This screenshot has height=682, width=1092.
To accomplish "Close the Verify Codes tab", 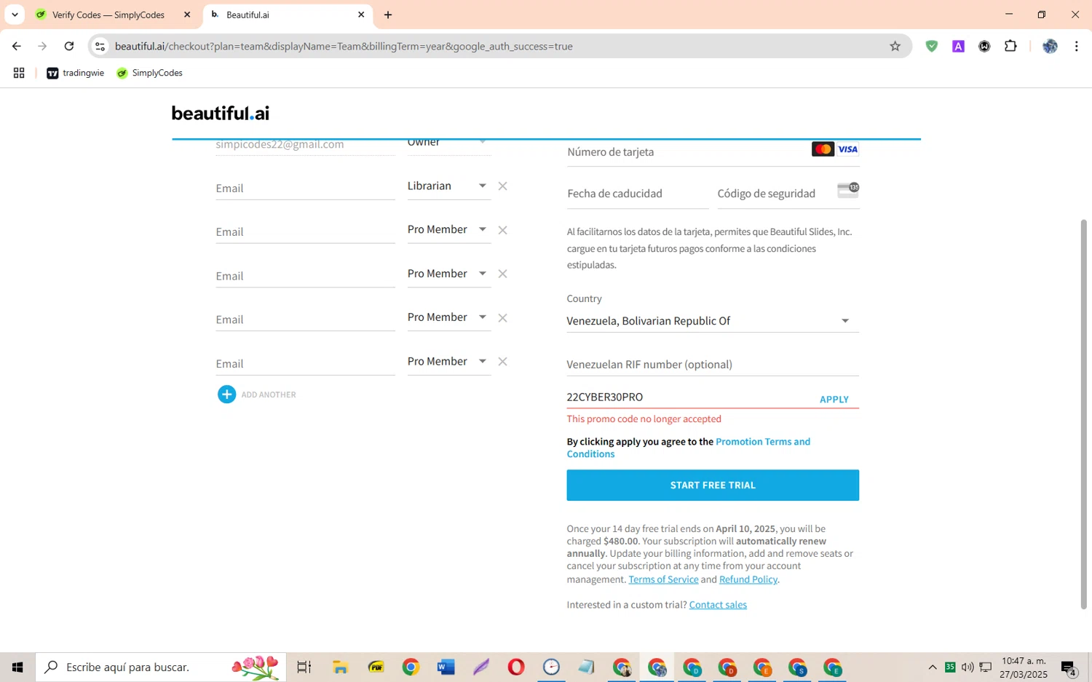I will pyautogui.click(x=187, y=15).
